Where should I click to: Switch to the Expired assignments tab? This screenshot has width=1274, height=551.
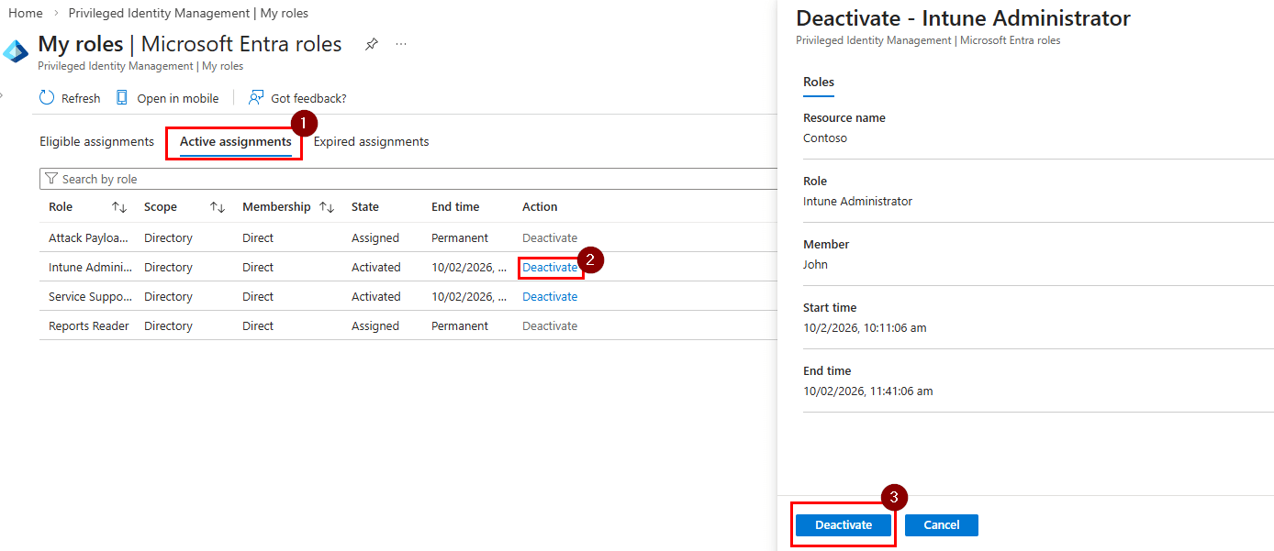tap(371, 141)
